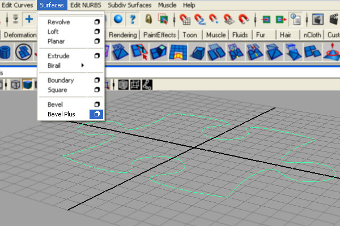Open the Extrude option box

pyautogui.click(x=97, y=56)
